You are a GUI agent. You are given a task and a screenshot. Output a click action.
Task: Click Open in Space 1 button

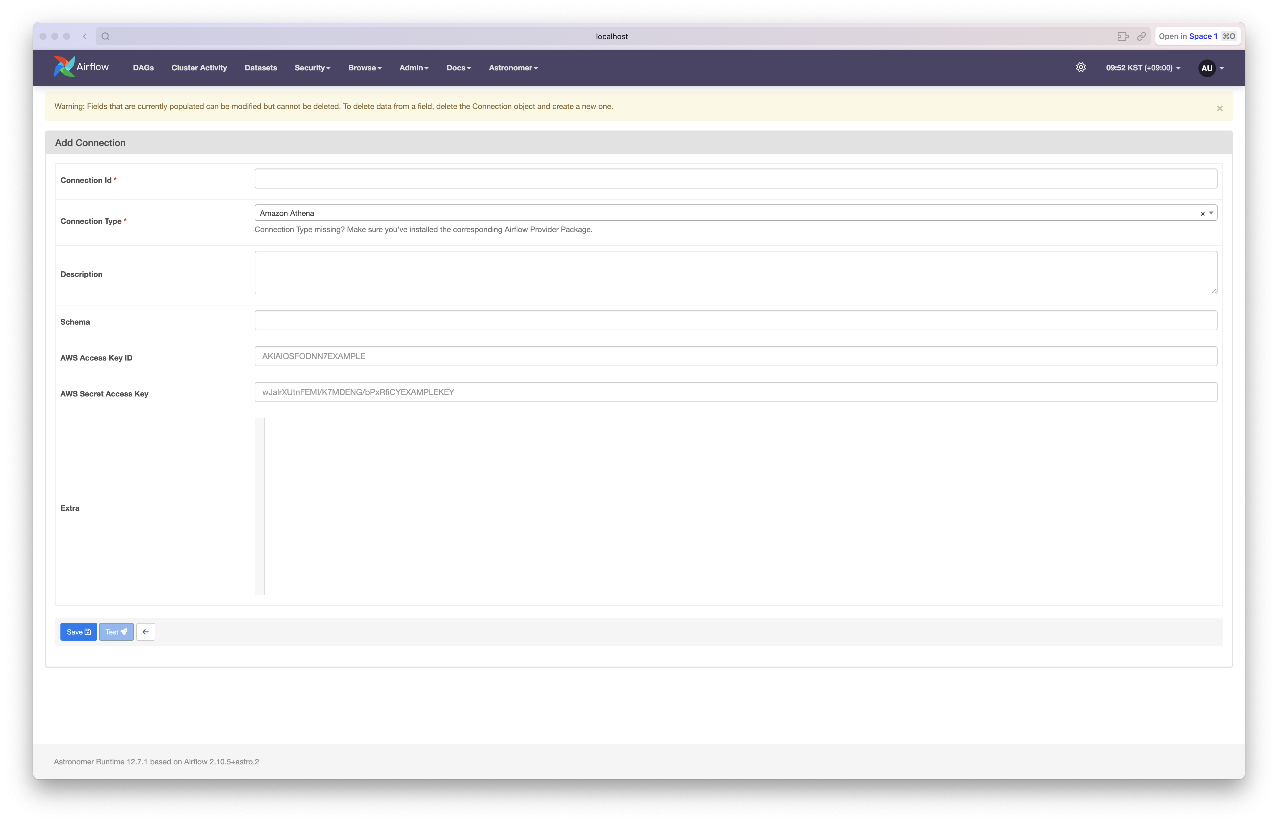click(1197, 36)
